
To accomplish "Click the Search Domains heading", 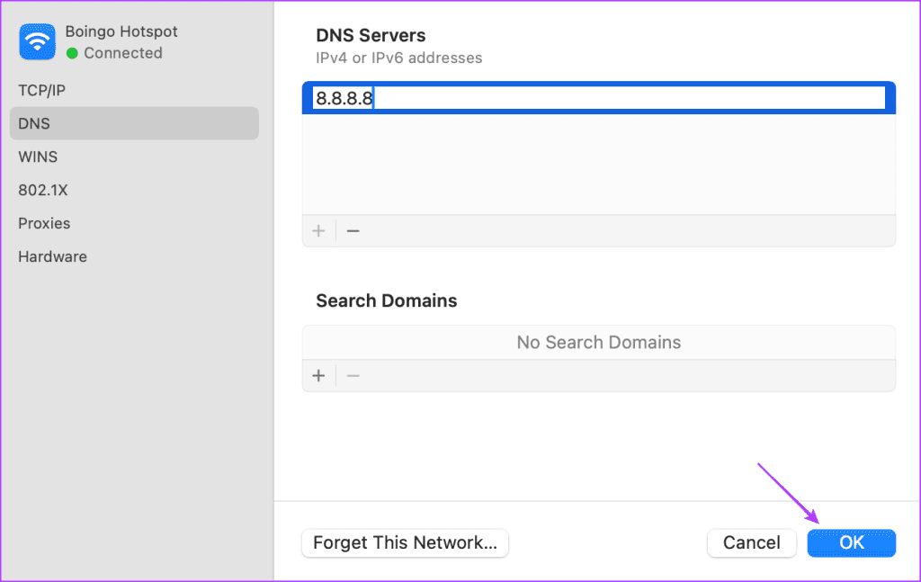I will (387, 300).
